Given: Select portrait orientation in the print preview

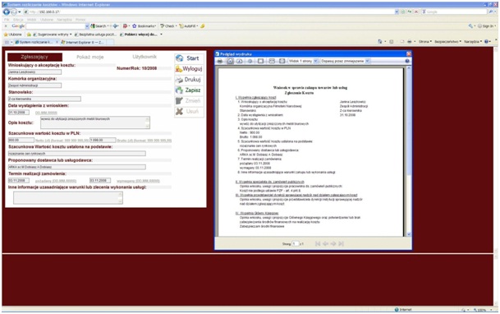Looking at the screenshot, I should coord(230,61).
